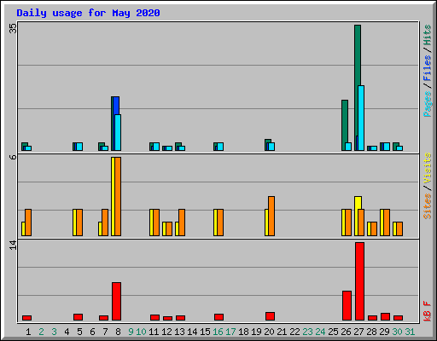Click the tall red KB bar for day 27
This screenshot has height=341, width=437.
coord(359,281)
